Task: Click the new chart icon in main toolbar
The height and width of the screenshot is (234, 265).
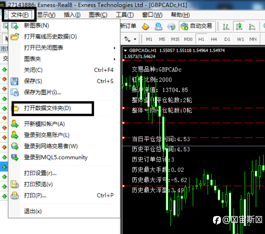Action: click(x=5, y=26)
